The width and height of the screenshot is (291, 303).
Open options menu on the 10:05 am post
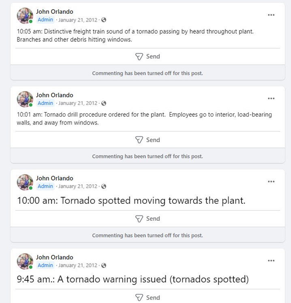(x=271, y=15)
